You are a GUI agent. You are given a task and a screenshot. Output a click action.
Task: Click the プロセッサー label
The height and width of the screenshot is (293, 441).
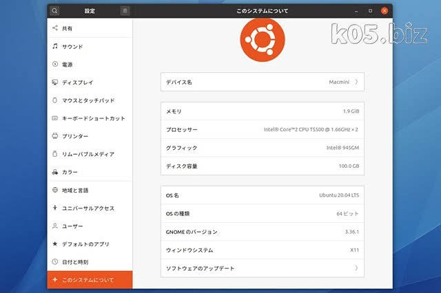coord(182,130)
